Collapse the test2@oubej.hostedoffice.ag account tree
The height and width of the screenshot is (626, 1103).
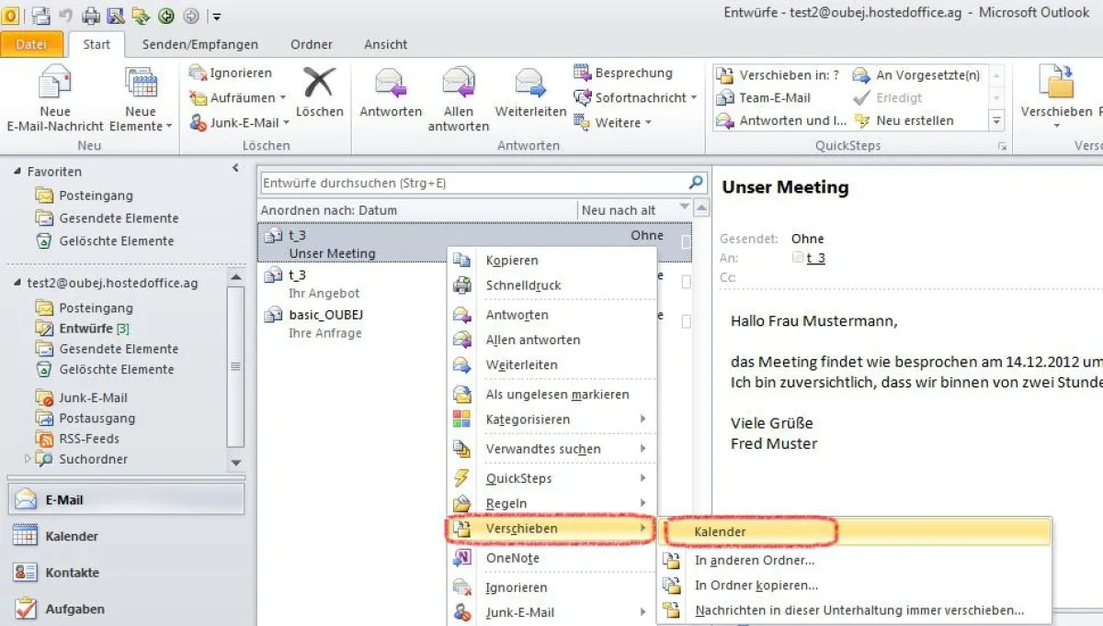[x=19, y=284]
